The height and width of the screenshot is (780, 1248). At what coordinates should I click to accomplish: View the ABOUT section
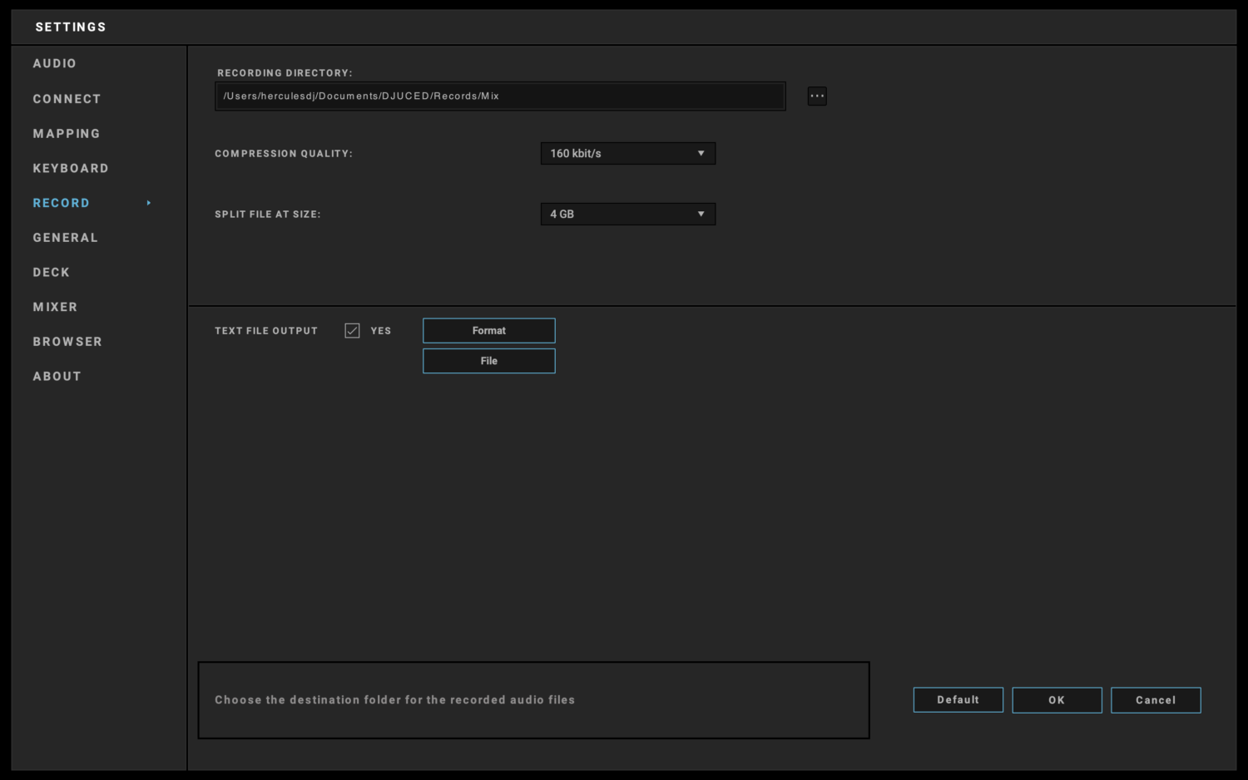[x=57, y=376]
